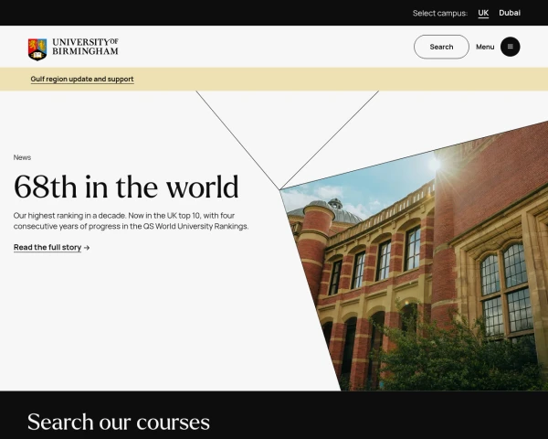The height and width of the screenshot is (439, 548).
Task: Open Gulf region update and support link
Action: 82,80
